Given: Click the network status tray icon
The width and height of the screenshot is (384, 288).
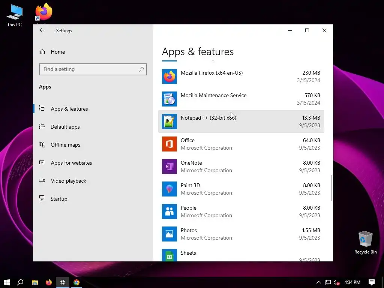Looking at the screenshot, I should pyautogui.click(x=328, y=282).
